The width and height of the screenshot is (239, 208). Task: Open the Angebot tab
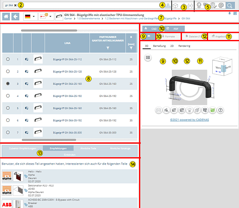(x=219, y=36)
